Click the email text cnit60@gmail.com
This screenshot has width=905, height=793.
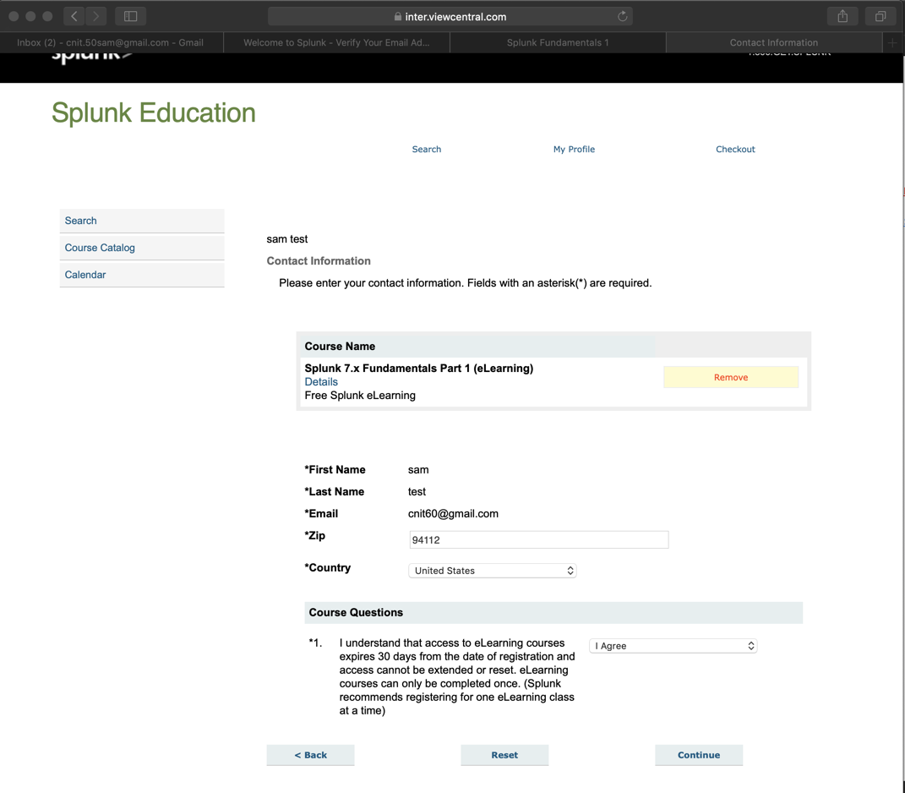pyautogui.click(x=453, y=513)
